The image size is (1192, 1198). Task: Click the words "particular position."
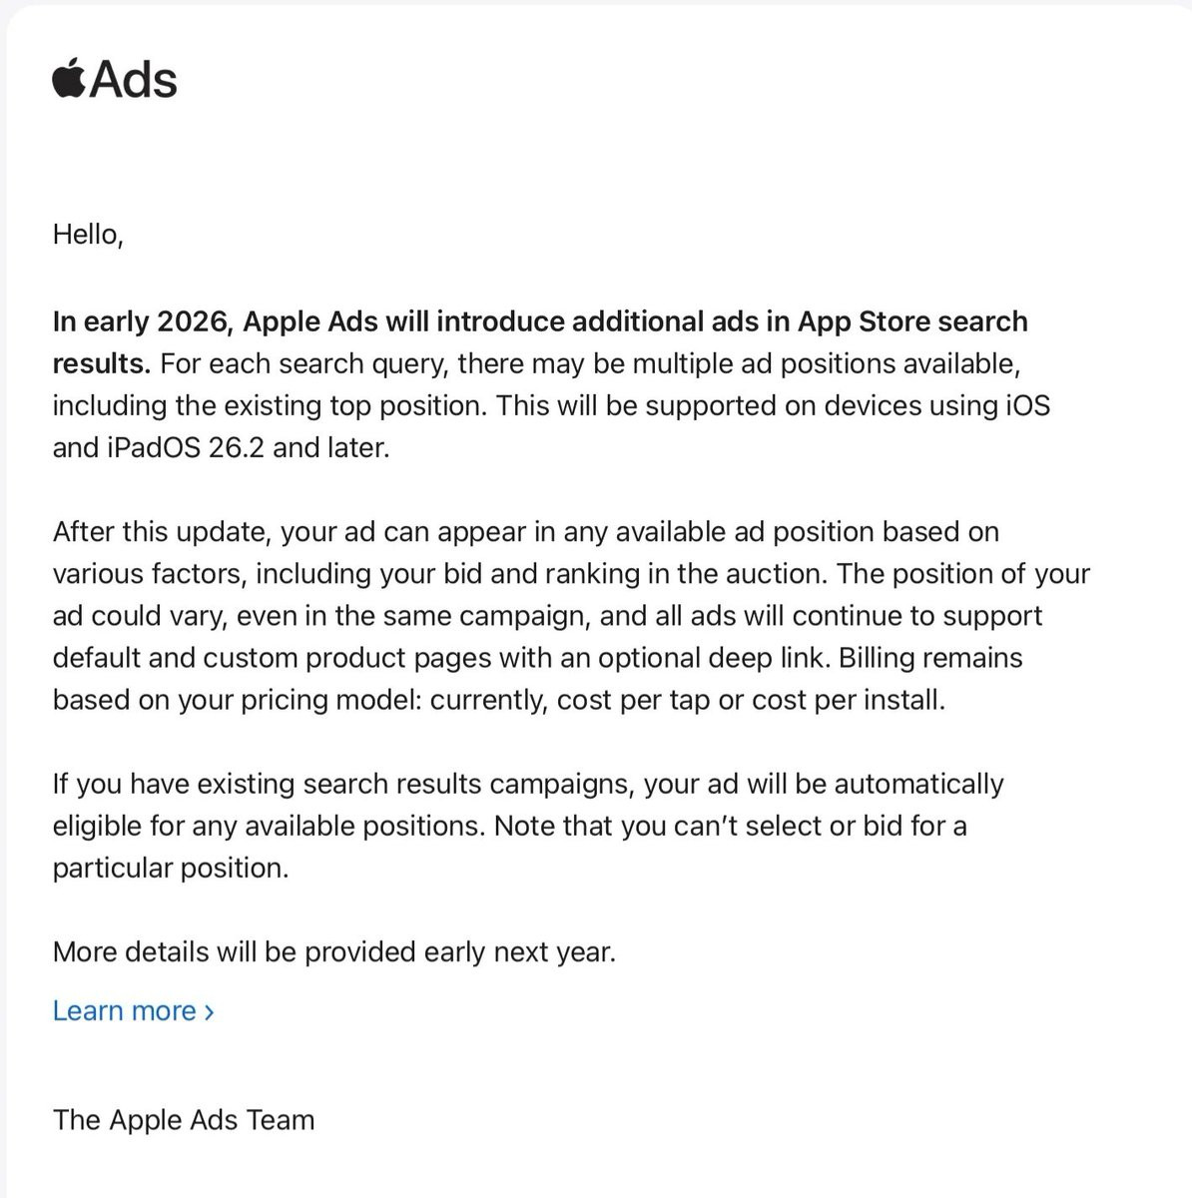coord(171,868)
